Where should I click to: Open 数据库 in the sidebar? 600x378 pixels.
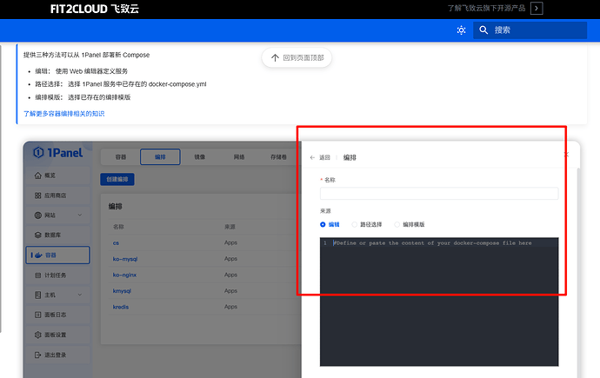point(52,235)
